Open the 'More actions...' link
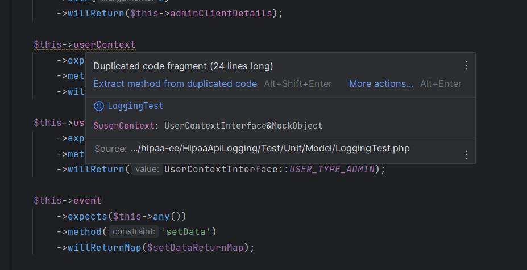Viewport: 527px width, 270px height. (381, 83)
